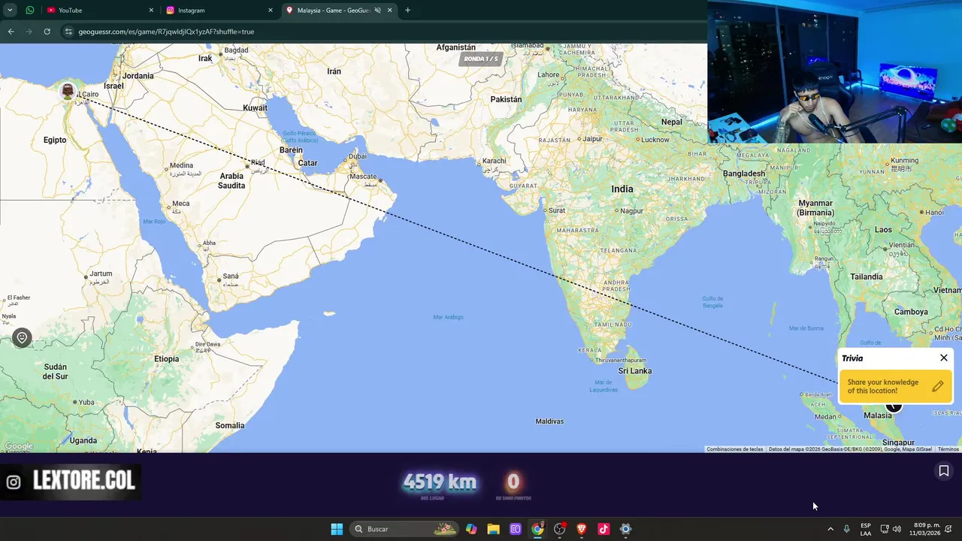
Task: Open the volume speaker tray icon
Action: (897, 529)
